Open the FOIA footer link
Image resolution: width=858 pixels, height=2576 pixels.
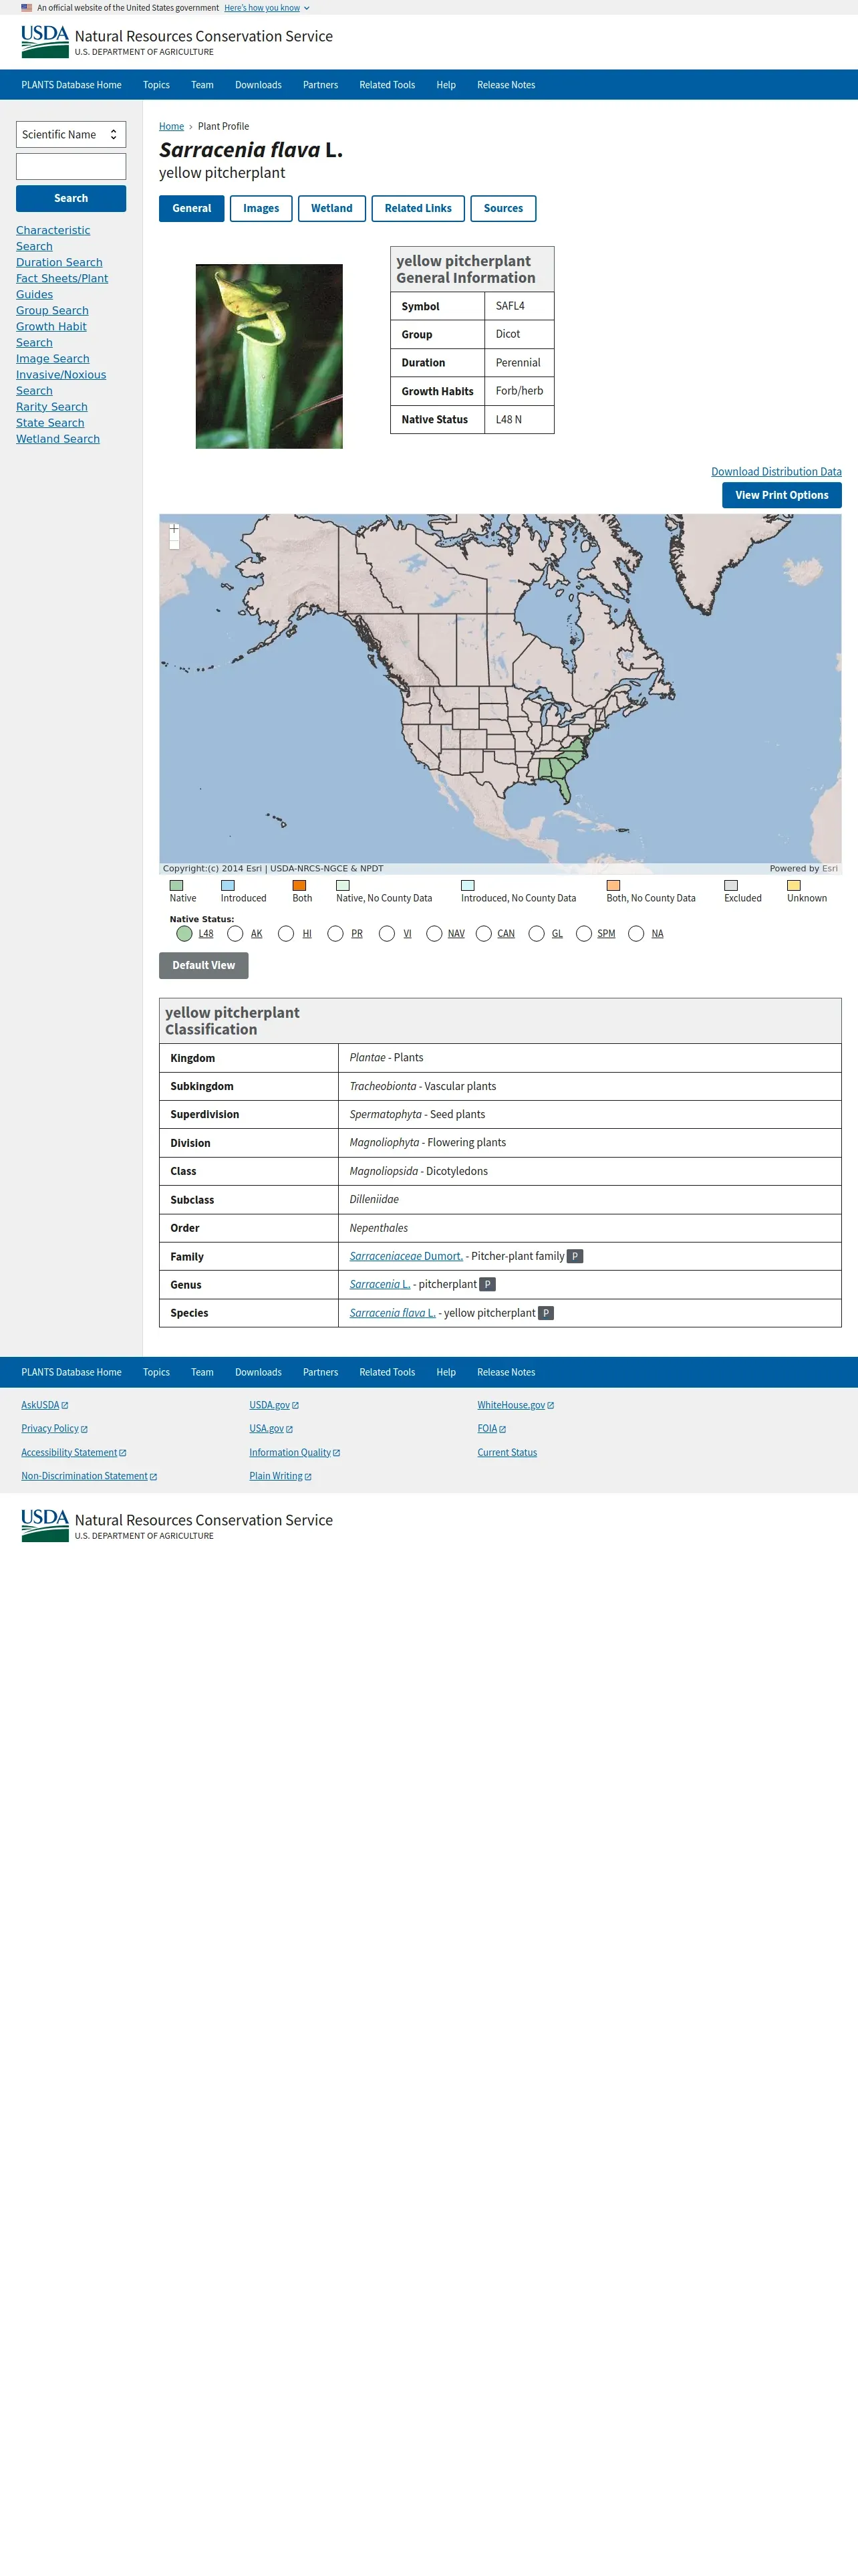pyautogui.click(x=491, y=1428)
